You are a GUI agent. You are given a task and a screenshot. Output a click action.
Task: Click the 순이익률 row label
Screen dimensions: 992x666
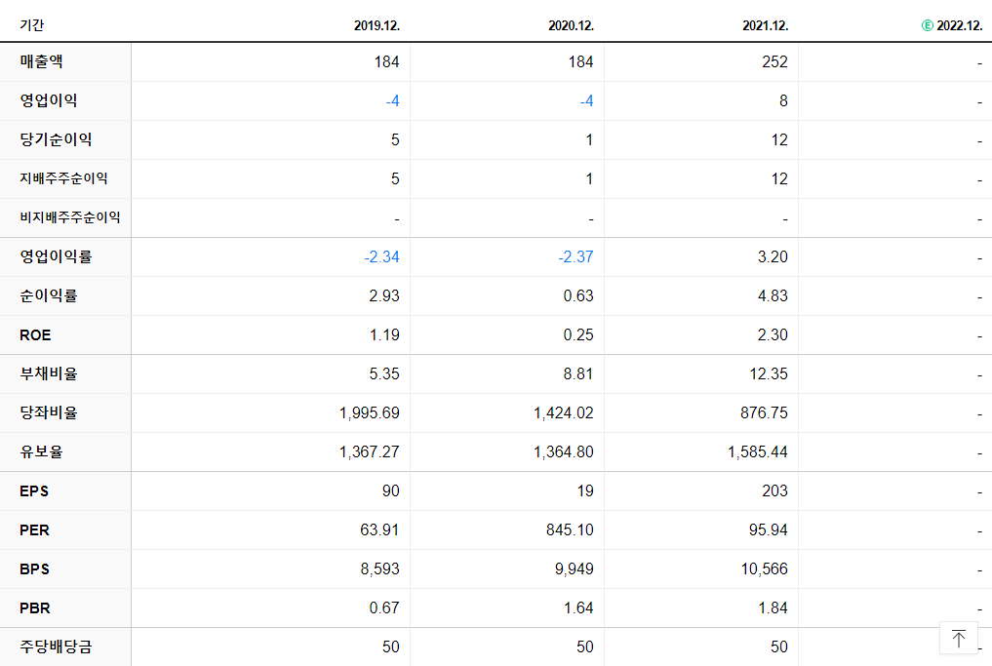coord(49,296)
